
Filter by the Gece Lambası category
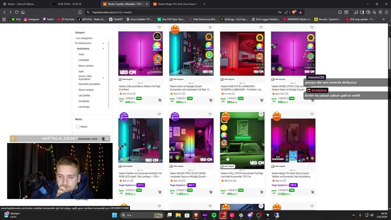coord(86,90)
